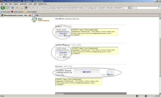This screenshot has width=161, height=98.
Task: Click the Directions section header
Action: (x=91, y=93)
